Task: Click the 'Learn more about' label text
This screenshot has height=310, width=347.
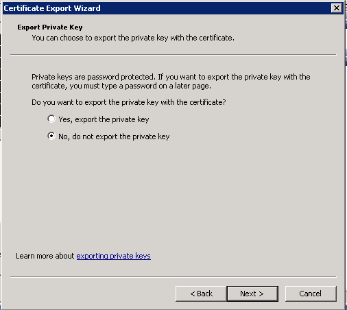Action: pos(45,256)
